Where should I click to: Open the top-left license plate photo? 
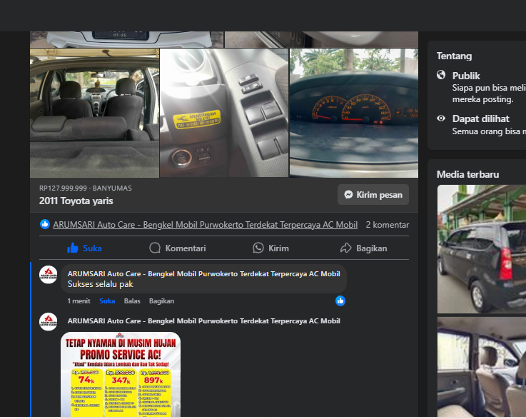coord(126,39)
